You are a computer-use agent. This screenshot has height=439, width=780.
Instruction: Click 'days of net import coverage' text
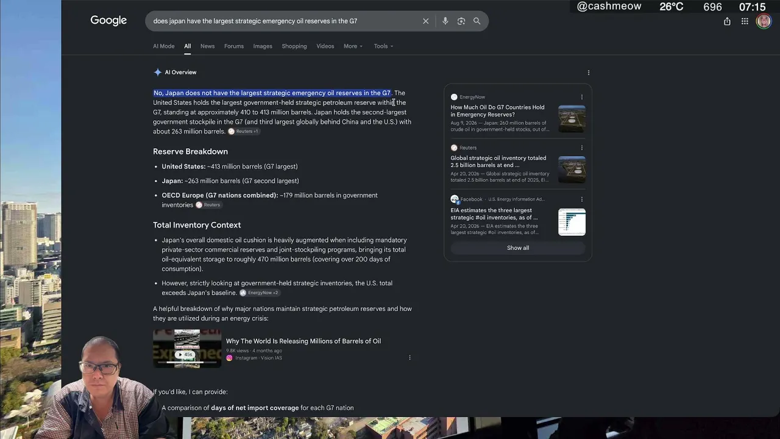pos(255,408)
